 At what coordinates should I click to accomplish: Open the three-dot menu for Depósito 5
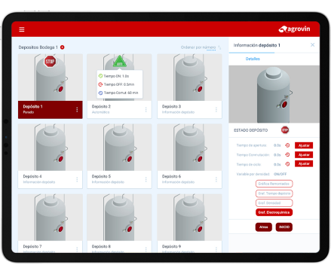point(146,179)
